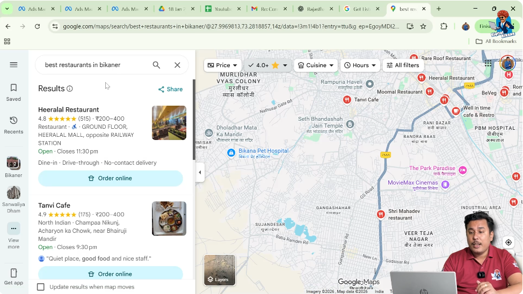Go back in browser
Image resolution: width=523 pixels, height=294 pixels.
8,26
